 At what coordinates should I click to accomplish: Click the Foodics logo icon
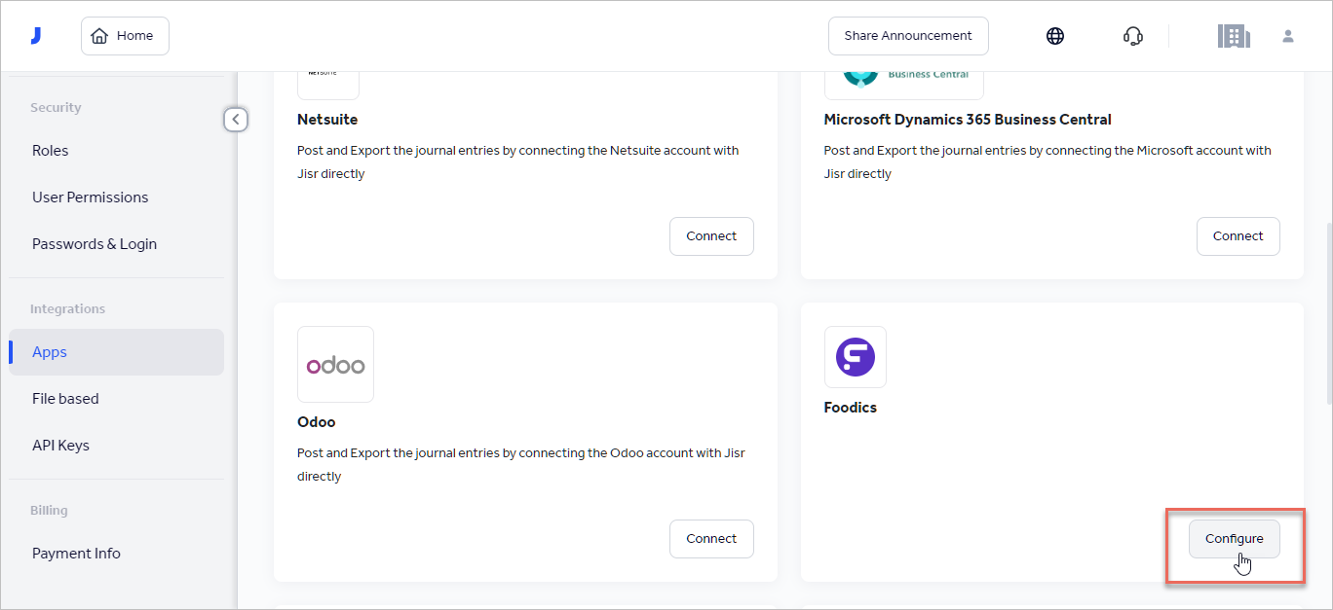855,357
